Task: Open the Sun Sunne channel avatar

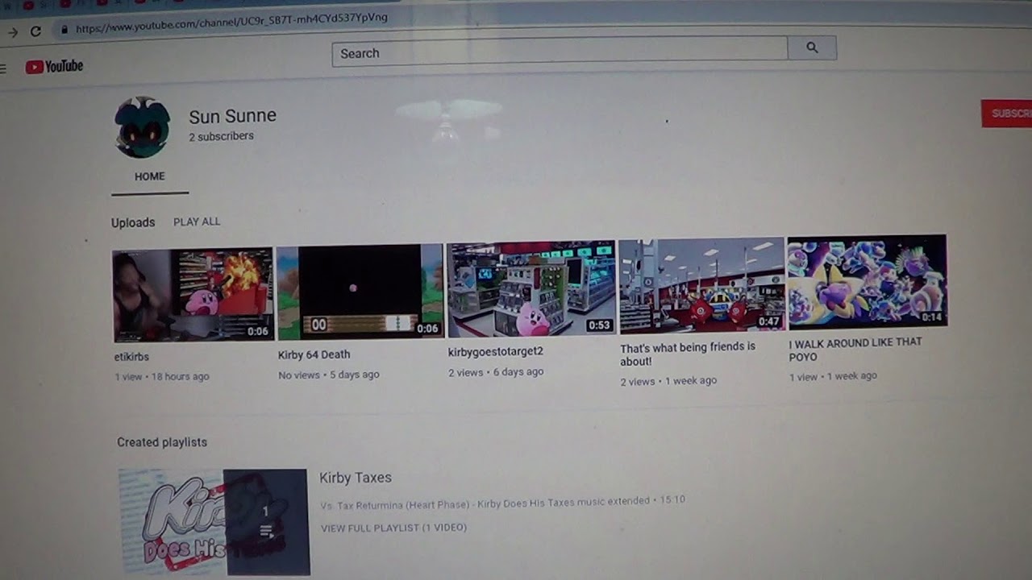Action: 142,127
